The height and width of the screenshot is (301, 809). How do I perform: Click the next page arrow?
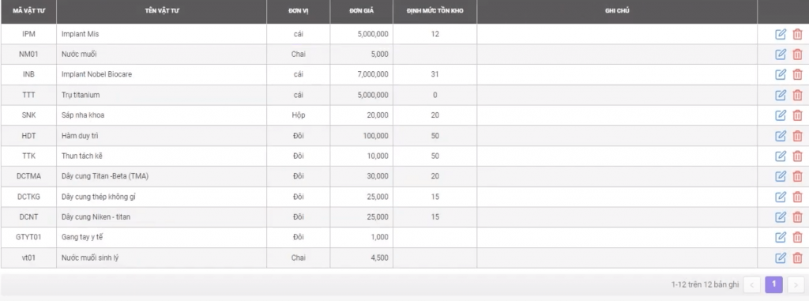796,284
